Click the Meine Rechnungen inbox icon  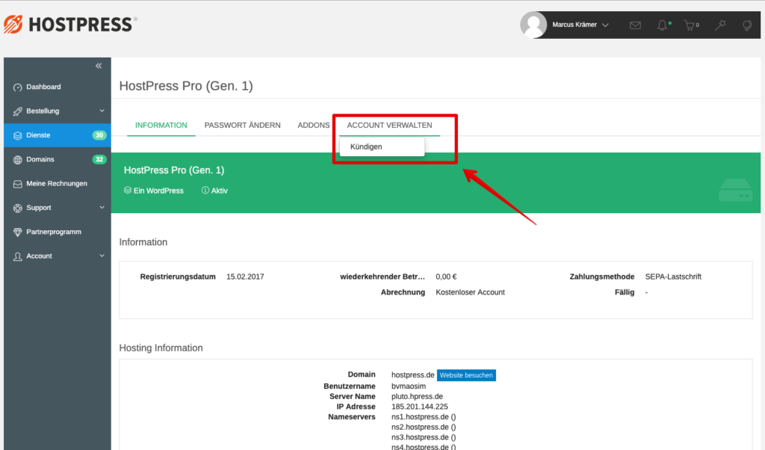(x=18, y=184)
